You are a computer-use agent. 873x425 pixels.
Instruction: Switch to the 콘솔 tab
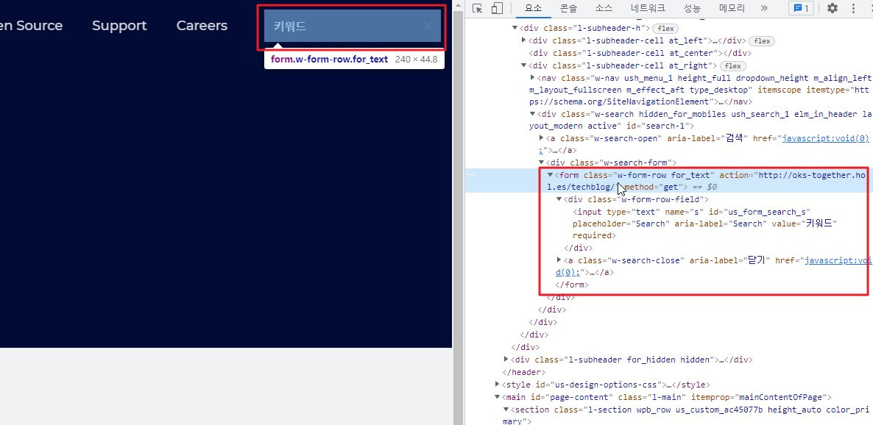pyautogui.click(x=568, y=8)
